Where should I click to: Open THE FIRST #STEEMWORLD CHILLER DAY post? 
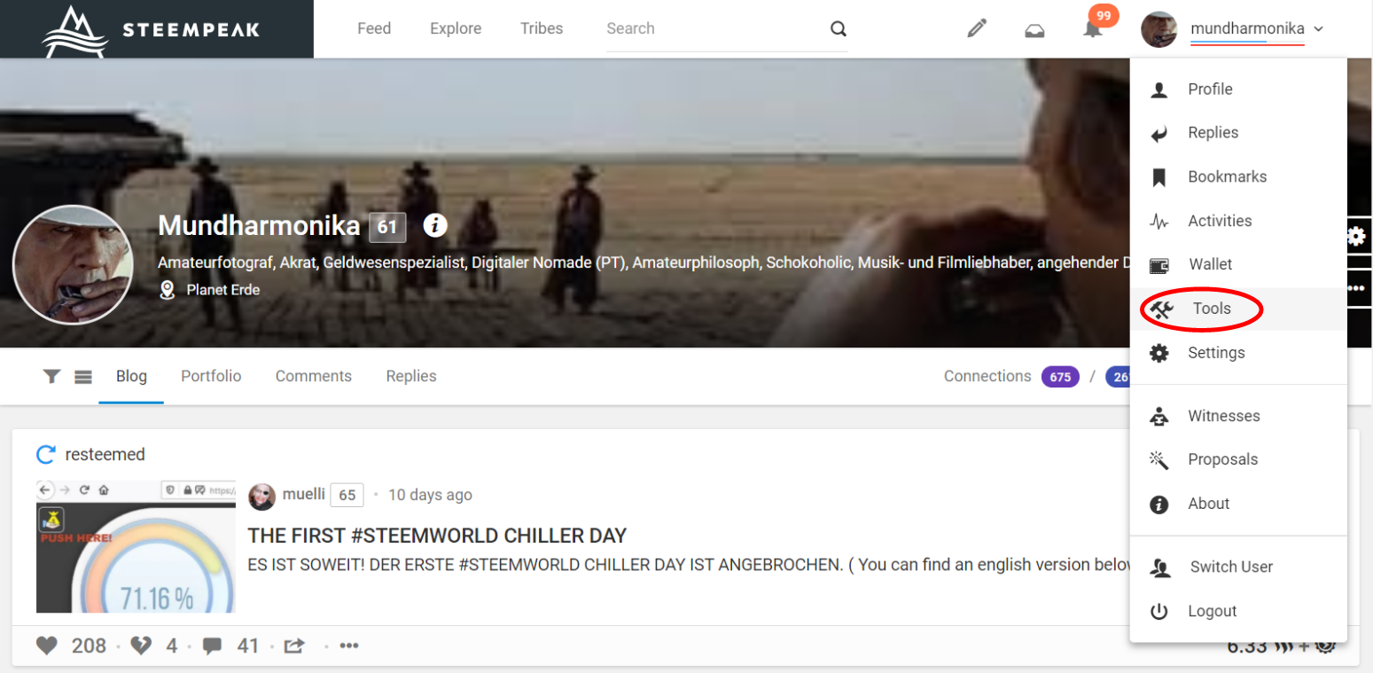[x=437, y=536]
